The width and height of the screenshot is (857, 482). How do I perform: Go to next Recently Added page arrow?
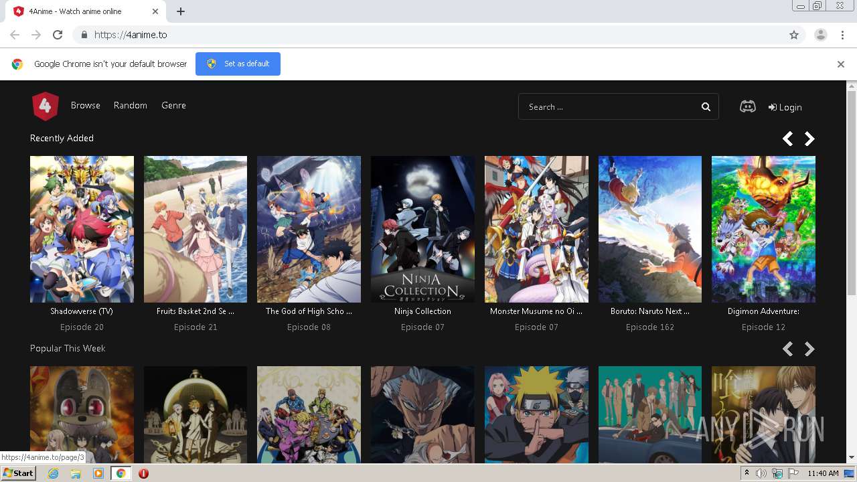pos(809,139)
